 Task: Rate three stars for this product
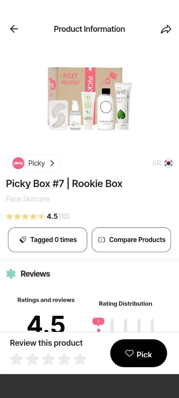coord(48,359)
